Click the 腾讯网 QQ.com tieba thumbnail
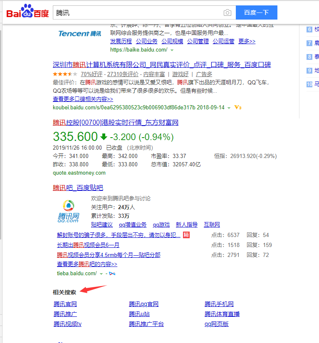 tap(69, 211)
